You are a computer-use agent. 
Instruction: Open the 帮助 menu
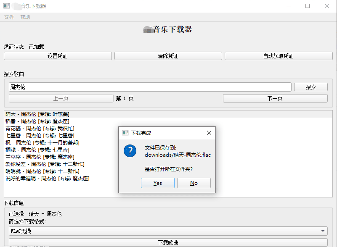[25, 17]
